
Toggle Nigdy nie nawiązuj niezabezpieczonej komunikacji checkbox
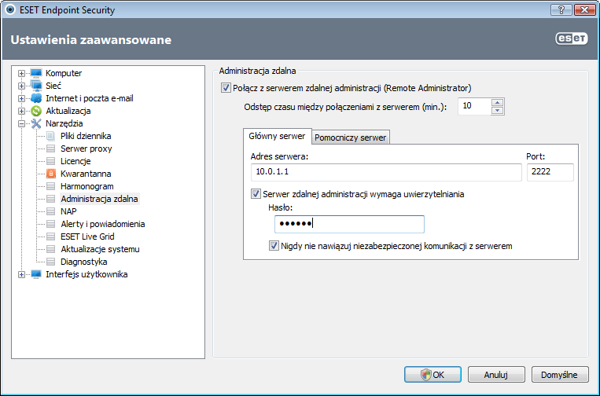pos(274,246)
